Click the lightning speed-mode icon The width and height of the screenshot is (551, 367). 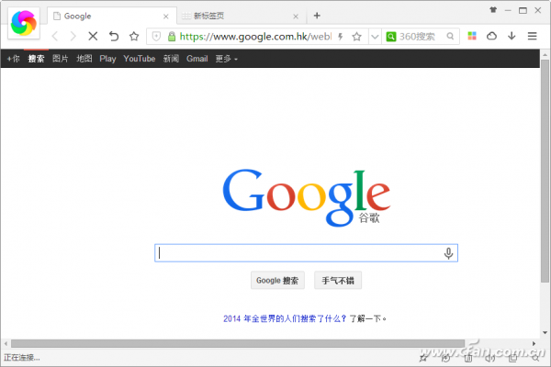pos(340,36)
